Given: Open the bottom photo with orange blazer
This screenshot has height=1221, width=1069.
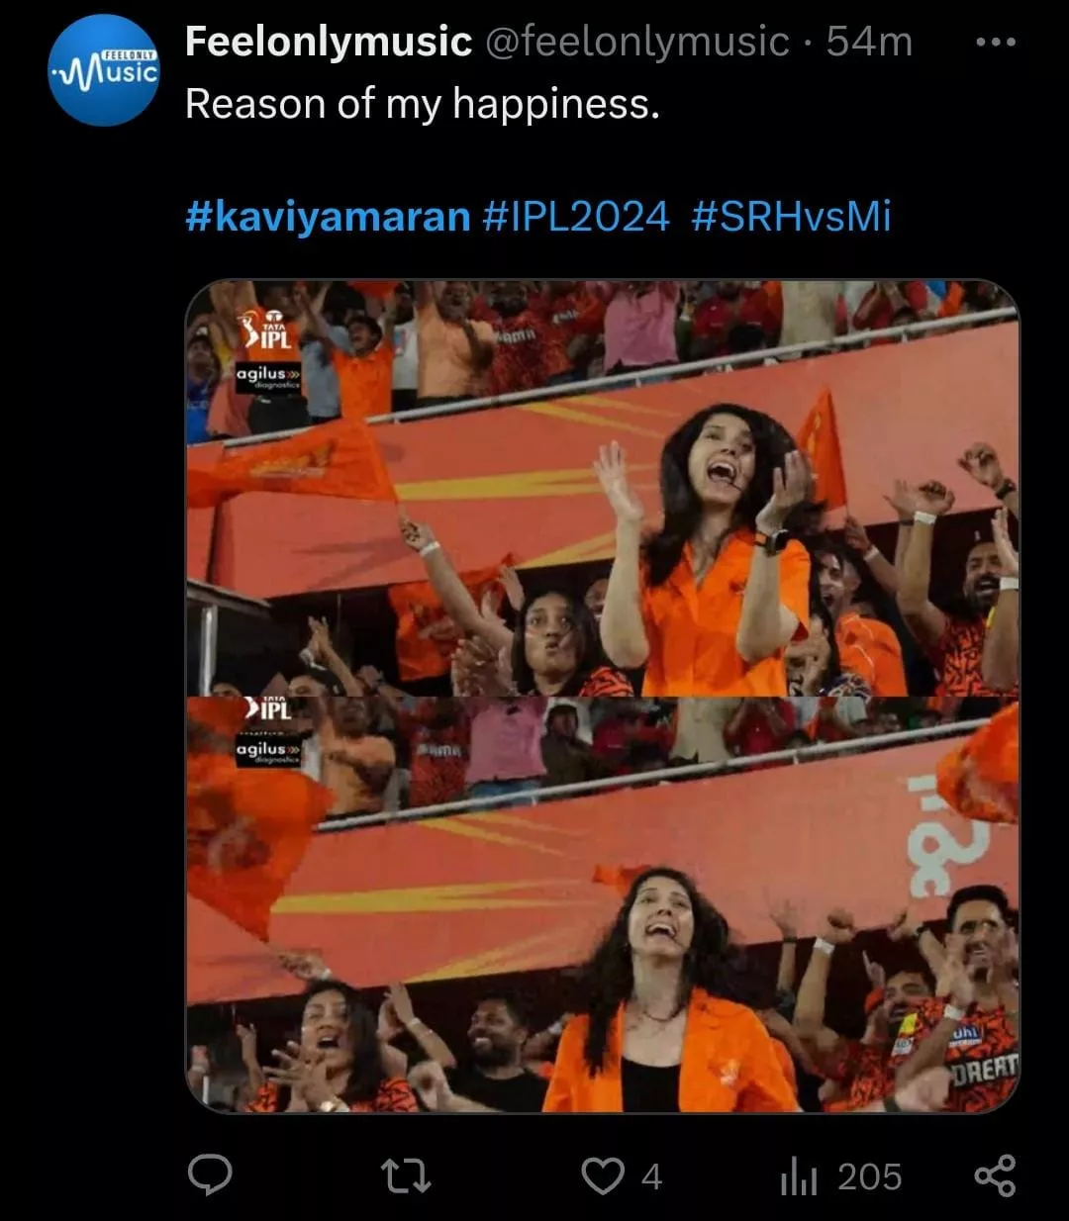Looking at the screenshot, I should click(x=603, y=904).
